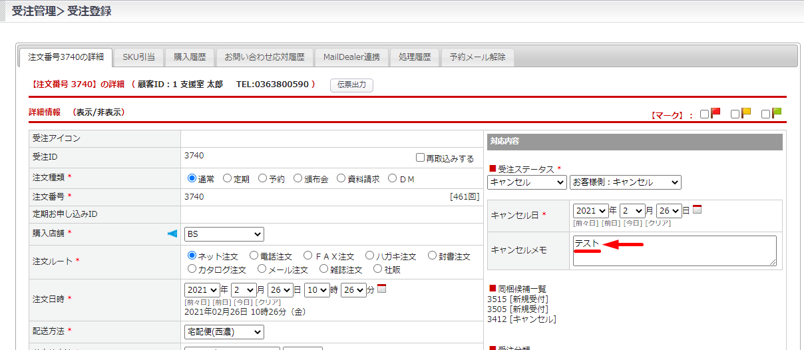Image resolution: width=804 pixels, height=350 pixels.
Task: Open the 購入履歴 tab
Action: tap(190, 57)
